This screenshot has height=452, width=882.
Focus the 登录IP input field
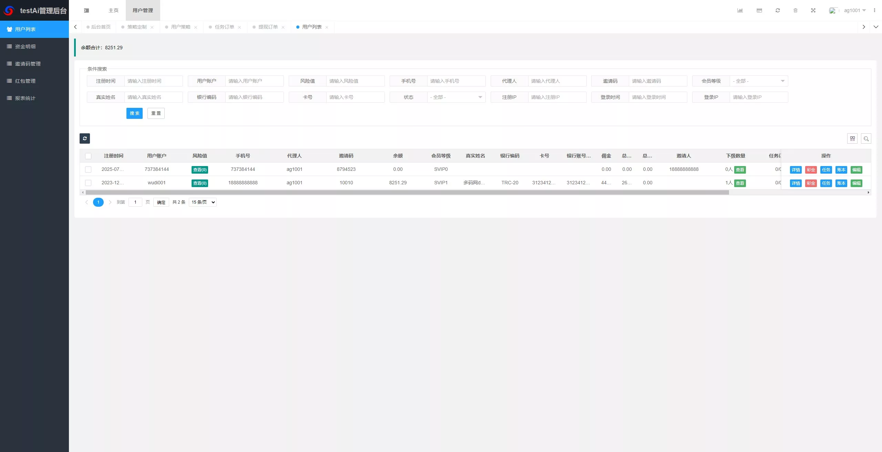tap(759, 97)
